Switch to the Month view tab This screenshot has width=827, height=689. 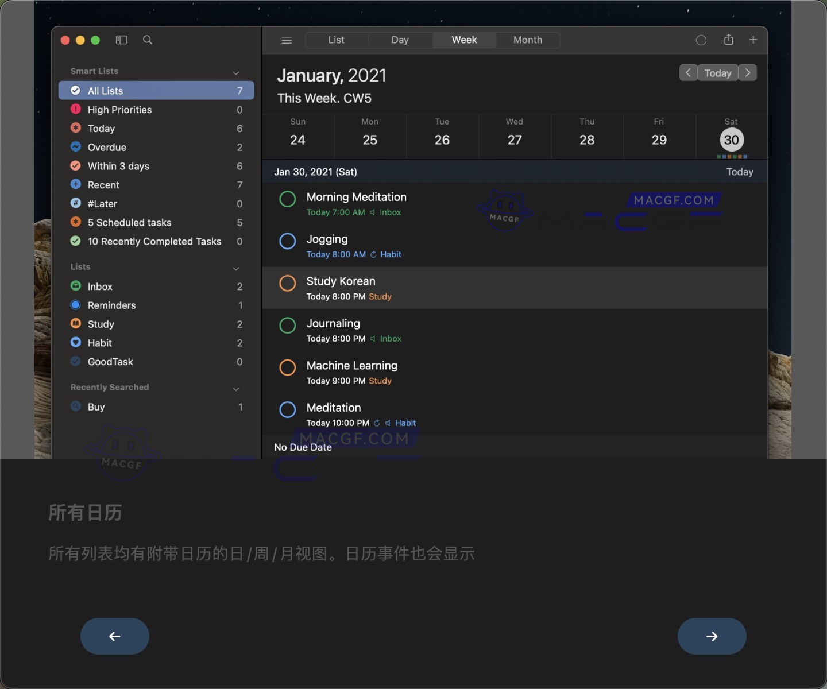click(x=527, y=40)
